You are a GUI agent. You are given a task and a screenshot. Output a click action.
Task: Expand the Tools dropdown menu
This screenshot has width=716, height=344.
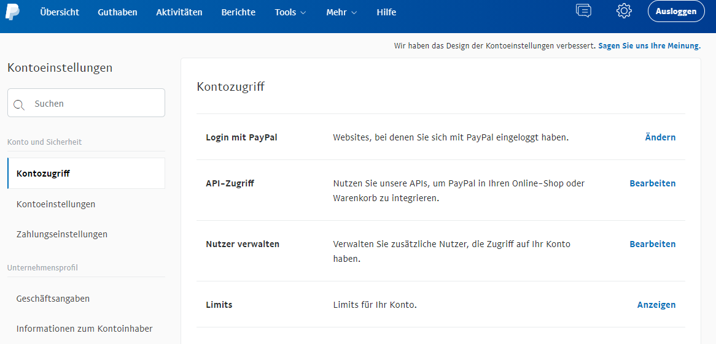click(x=290, y=12)
